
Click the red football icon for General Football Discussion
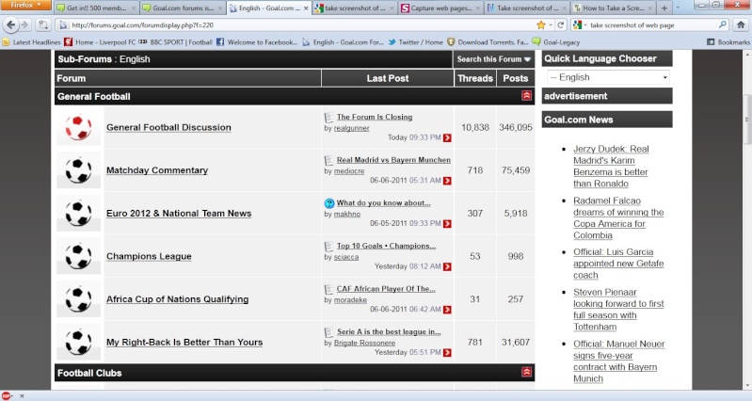pos(78,127)
